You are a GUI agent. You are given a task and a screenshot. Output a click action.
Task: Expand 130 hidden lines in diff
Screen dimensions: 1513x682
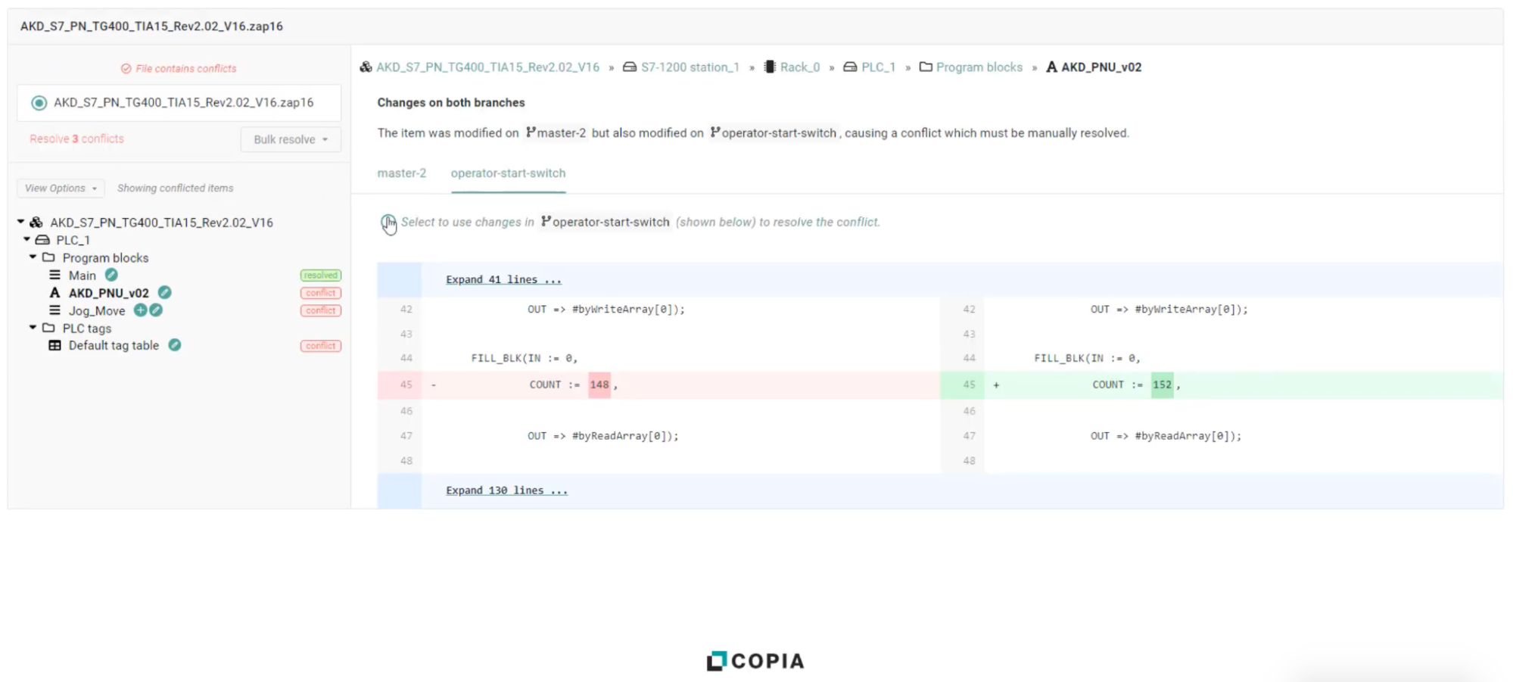(x=506, y=490)
